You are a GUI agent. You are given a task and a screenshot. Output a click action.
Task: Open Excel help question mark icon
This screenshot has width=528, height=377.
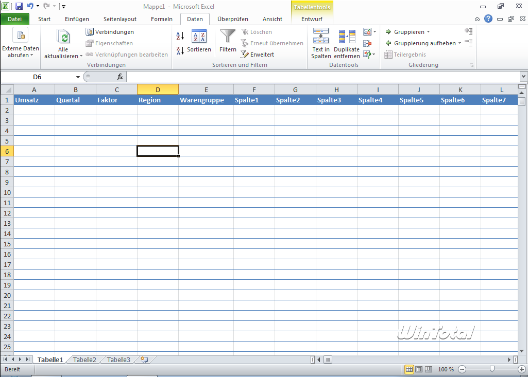pos(488,19)
